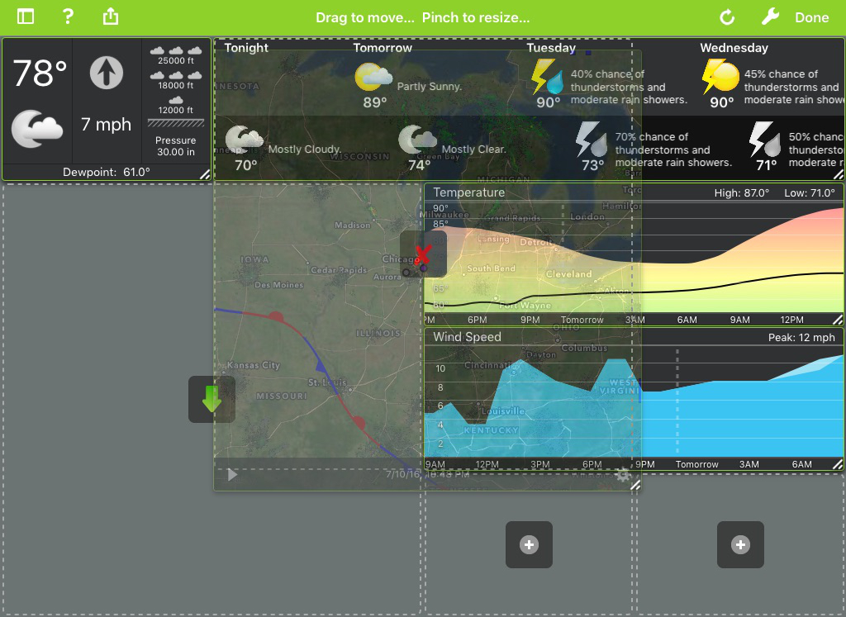Click Pressure 30.00 in reading
Viewport: 846px width, 617px height.
(x=176, y=146)
